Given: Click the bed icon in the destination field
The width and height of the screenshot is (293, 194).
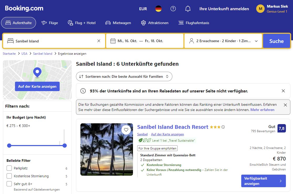Looking at the screenshot, I should click(x=11, y=41).
